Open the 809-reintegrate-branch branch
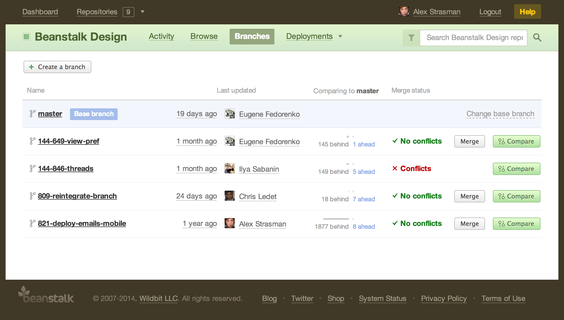The width and height of the screenshot is (564, 320). (77, 196)
